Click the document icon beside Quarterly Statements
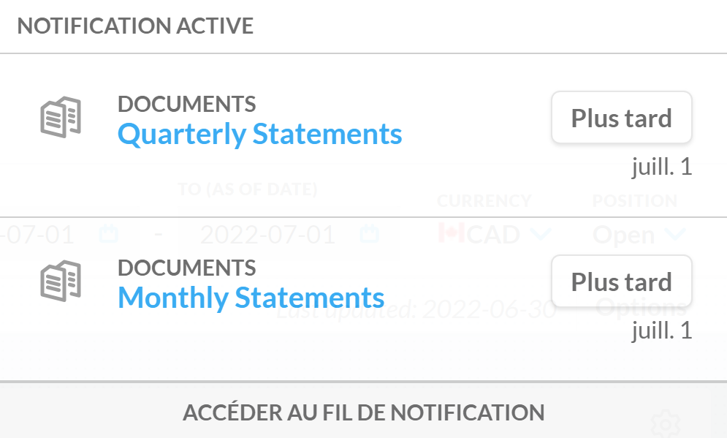This screenshot has width=727, height=438. pos(60,117)
